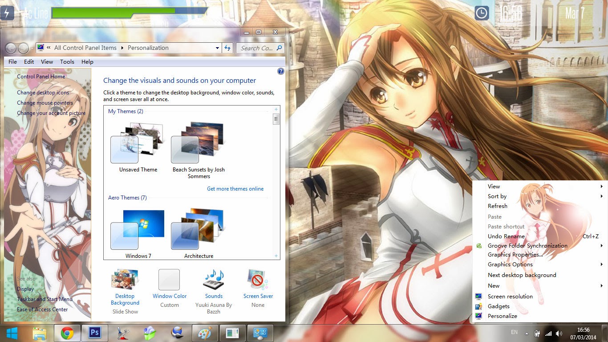
Task: Expand breadcrumb arrow after All Control Panel Items
Action: (122, 48)
